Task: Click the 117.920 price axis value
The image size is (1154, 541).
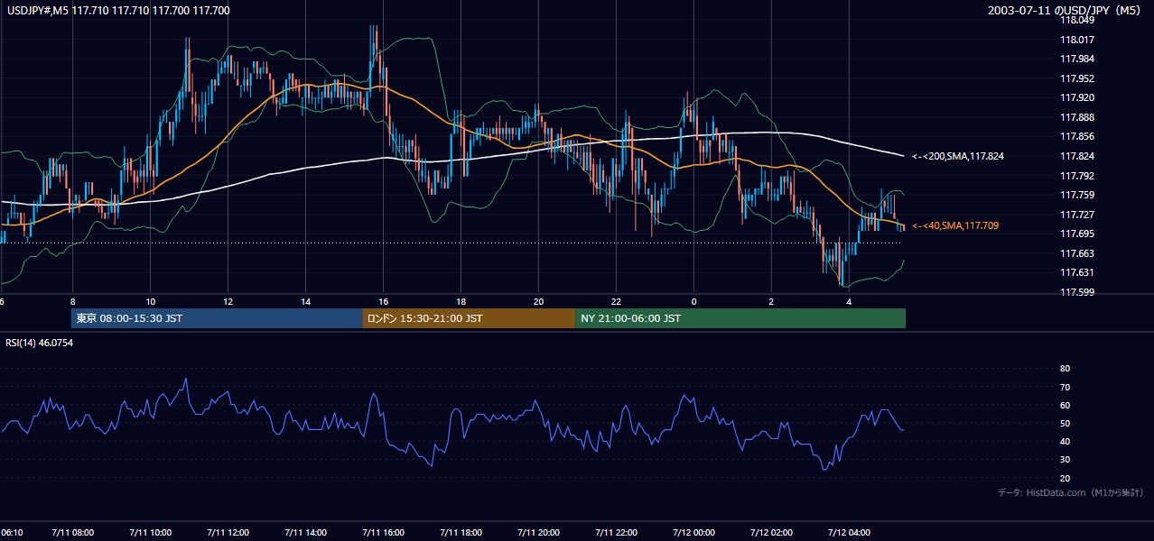Action: [x=1077, y=97]
